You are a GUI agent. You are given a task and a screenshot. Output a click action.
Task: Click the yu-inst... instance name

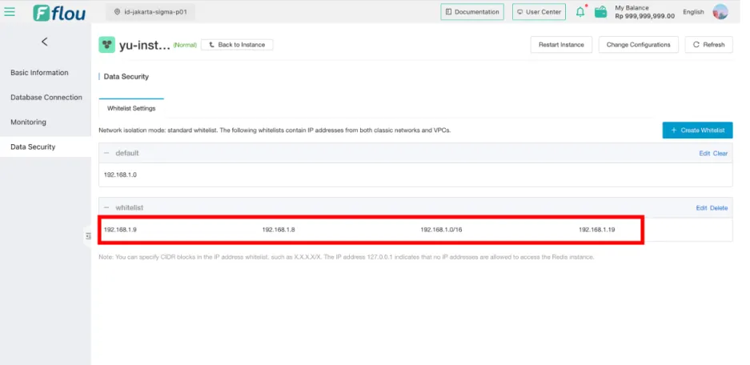pos(144,45)
